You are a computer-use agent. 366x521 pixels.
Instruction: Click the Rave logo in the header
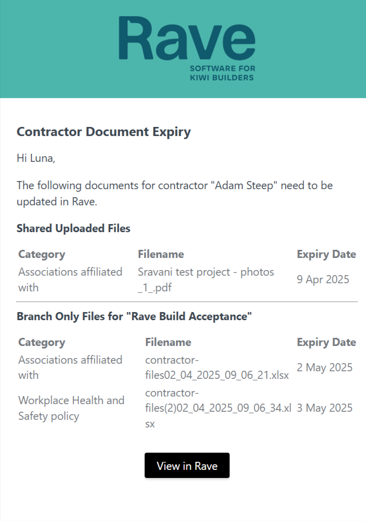187,39
